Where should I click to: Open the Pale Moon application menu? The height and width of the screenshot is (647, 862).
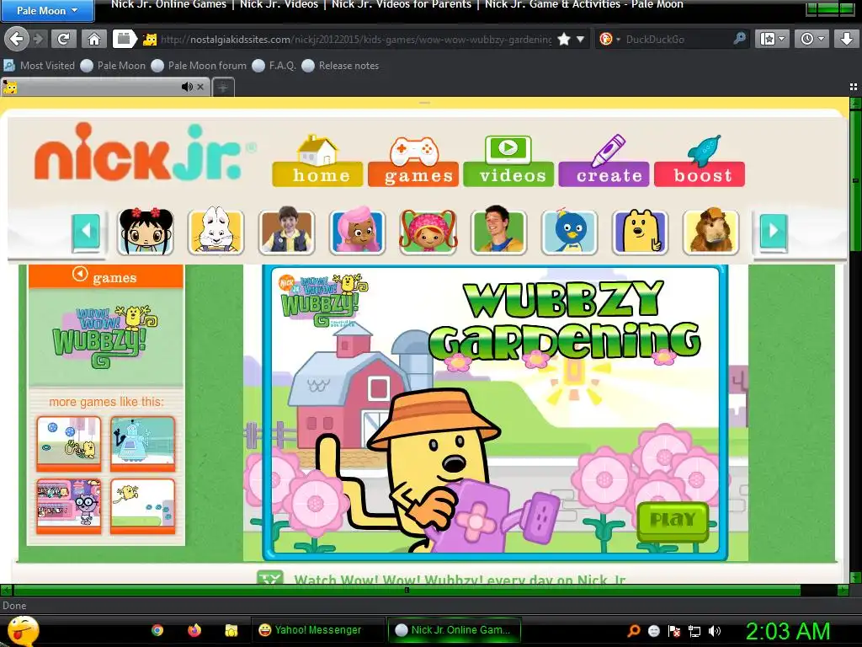pos(47,10)
